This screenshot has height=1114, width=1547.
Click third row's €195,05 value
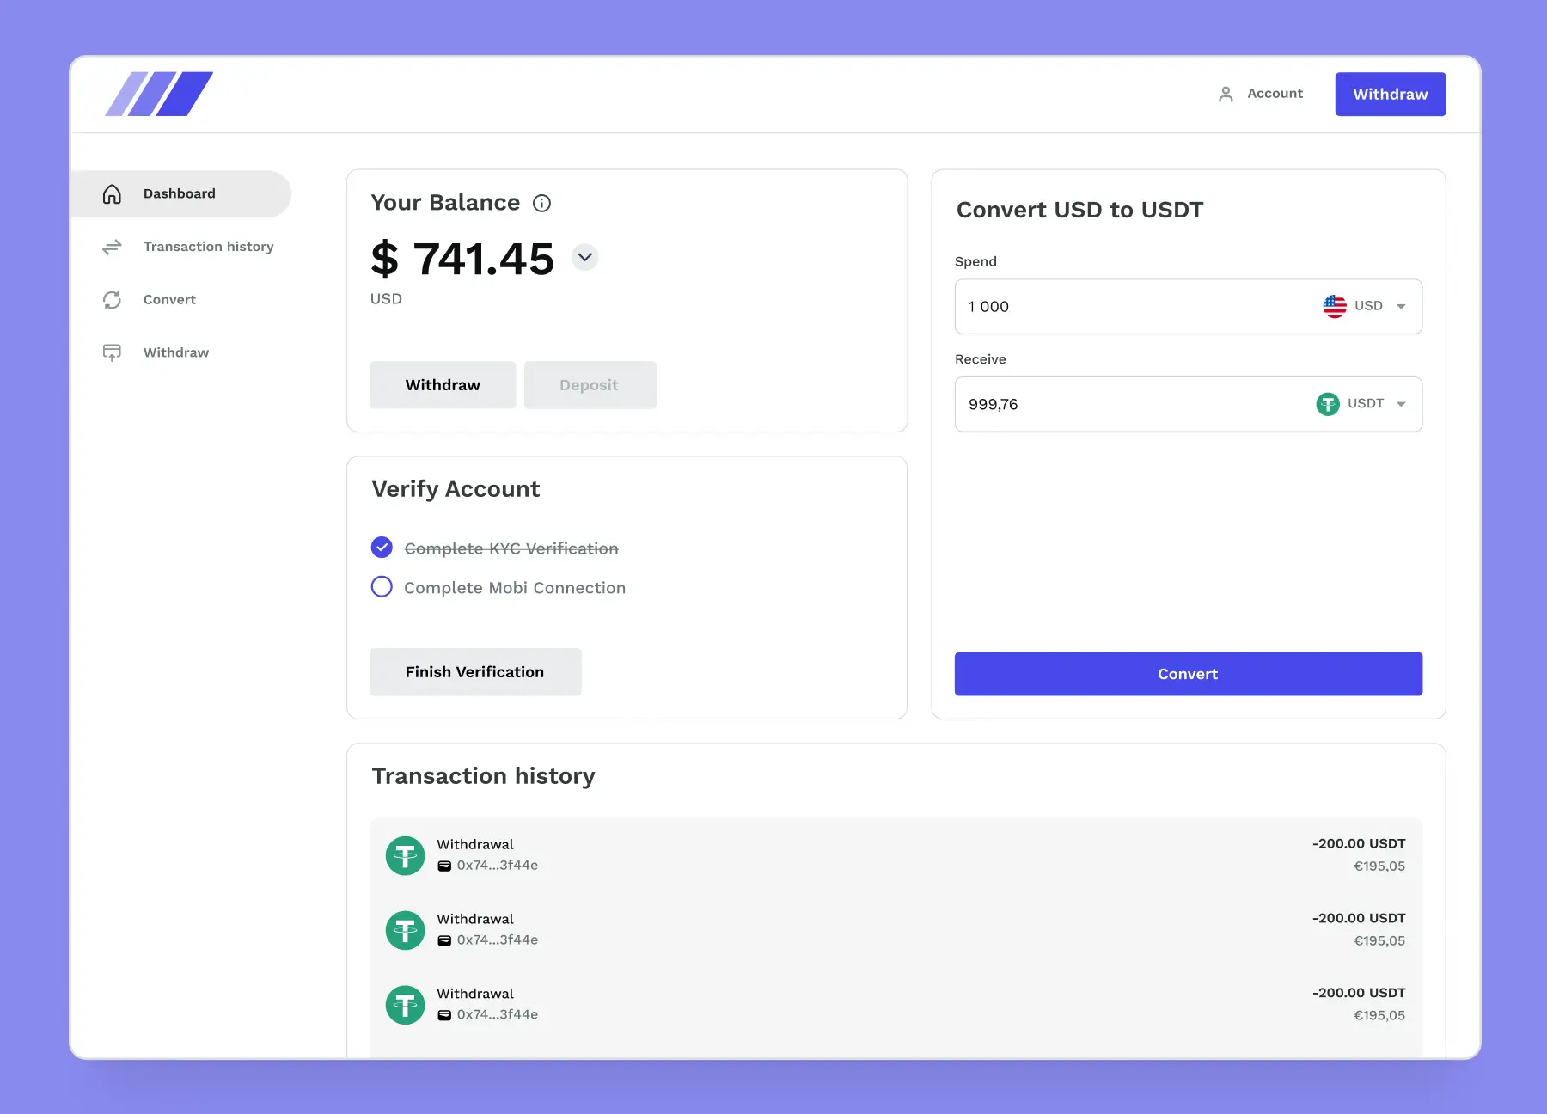(x=1379, y=1015)
